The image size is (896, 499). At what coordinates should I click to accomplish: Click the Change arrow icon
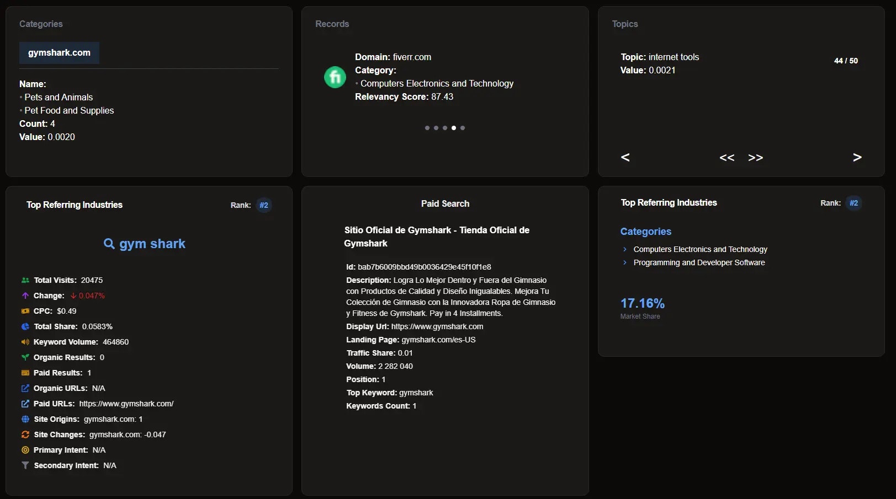tap(25, 296)
